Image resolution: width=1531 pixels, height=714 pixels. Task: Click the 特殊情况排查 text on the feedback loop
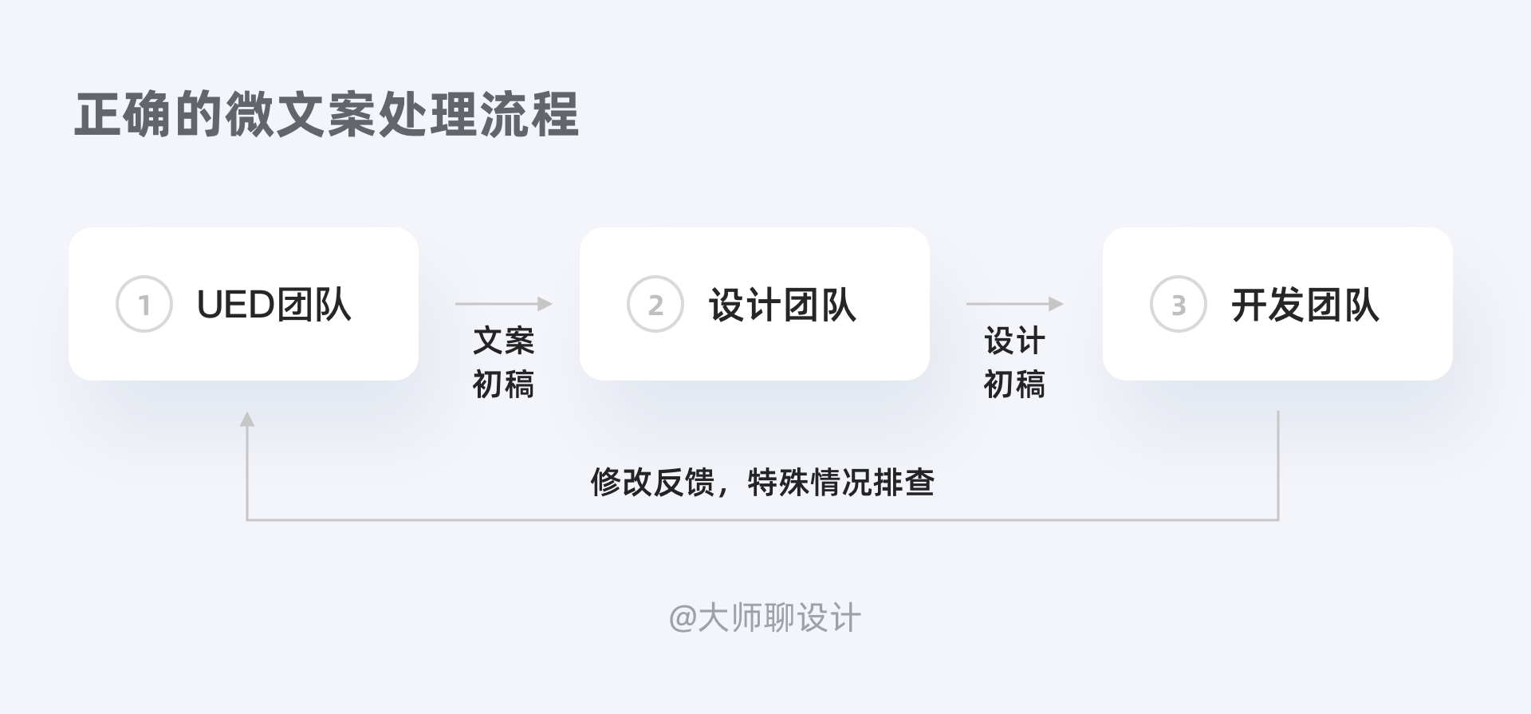[x=840, y=483]
